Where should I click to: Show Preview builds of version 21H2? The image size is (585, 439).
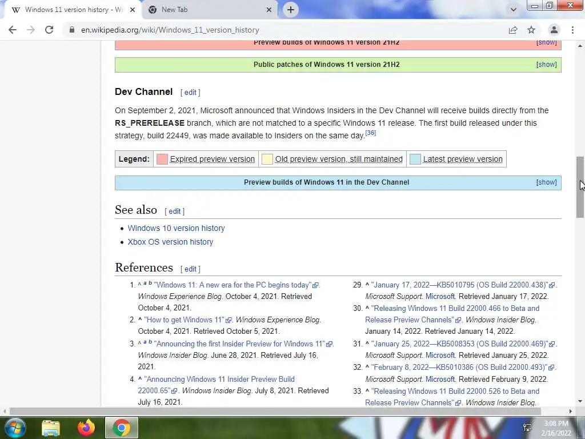(546, 42)
